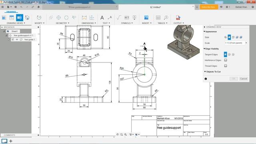Open the SYMBOLS dropdown
This screenshot has height=144, width=256.
(x=127, y=23)
